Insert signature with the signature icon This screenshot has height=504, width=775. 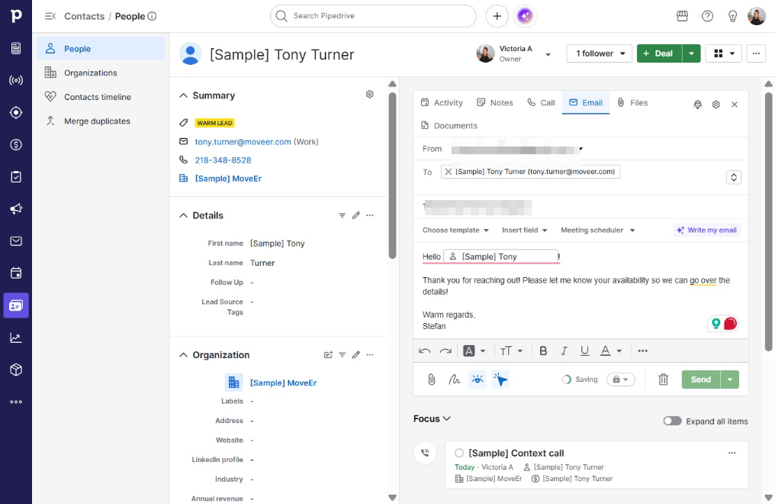tap(454, 380)
